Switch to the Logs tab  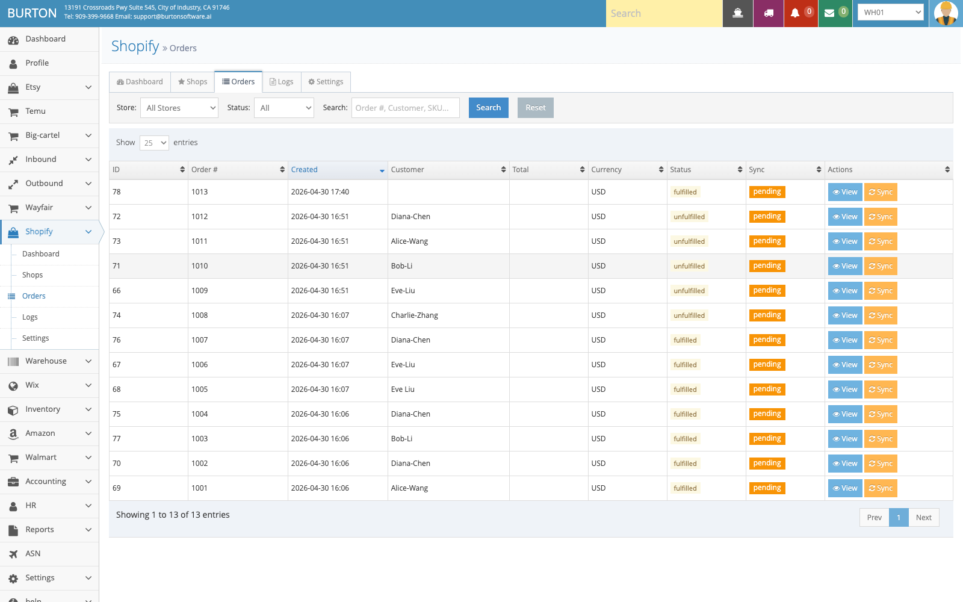tap(282, 82)
